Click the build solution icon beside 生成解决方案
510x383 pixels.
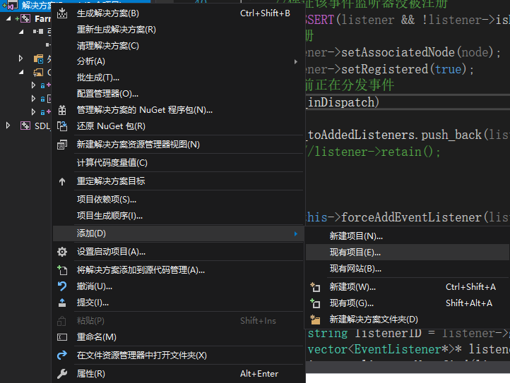[x=62, y=13]
